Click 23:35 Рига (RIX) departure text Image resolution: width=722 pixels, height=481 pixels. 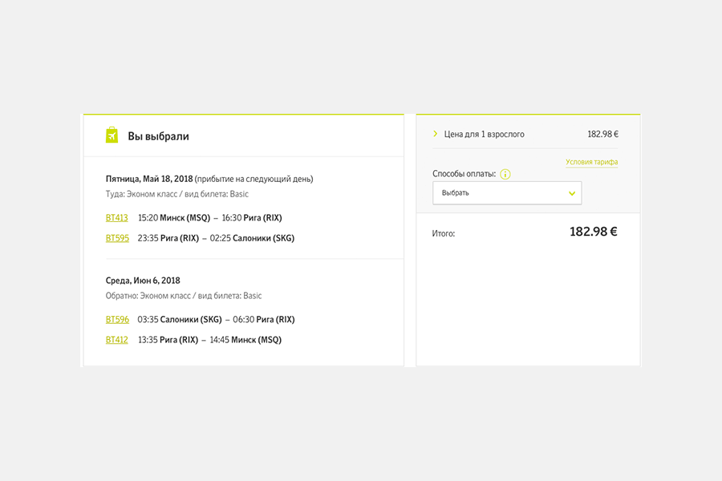point(168,238)
